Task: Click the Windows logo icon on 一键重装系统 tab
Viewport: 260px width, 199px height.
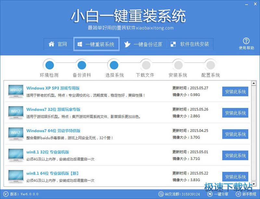Action: click(80, 44)
